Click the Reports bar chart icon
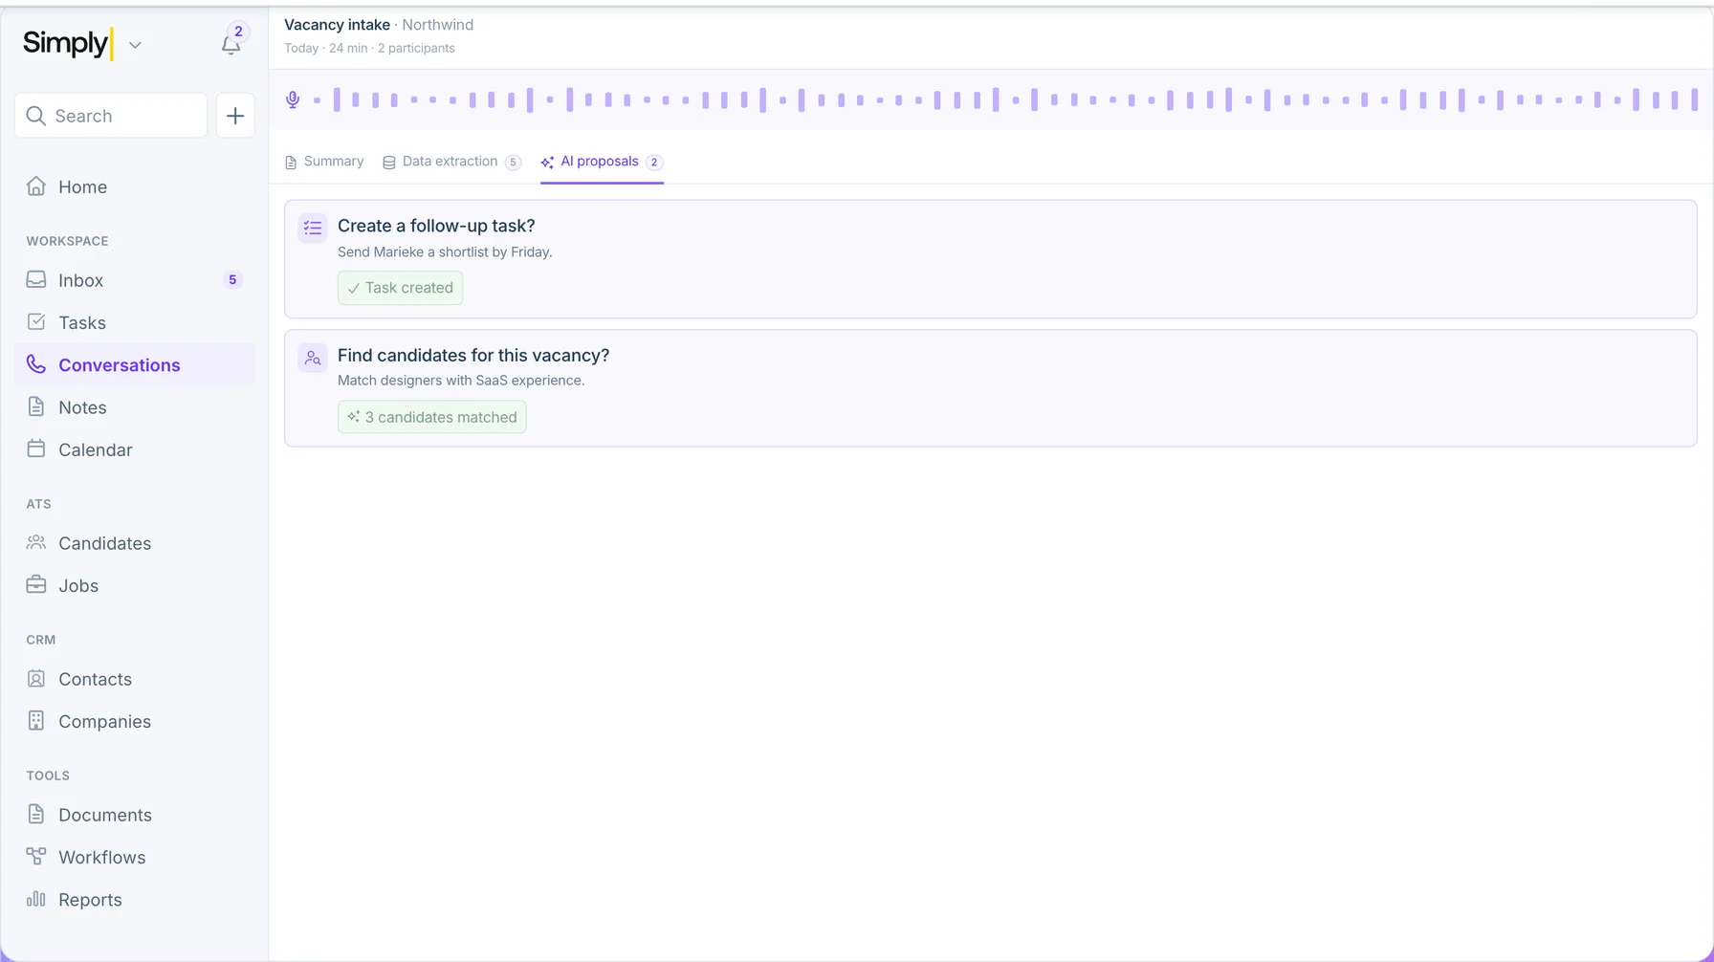The height and width of the screenshot is (962, 1714). (x=36, y=898)
